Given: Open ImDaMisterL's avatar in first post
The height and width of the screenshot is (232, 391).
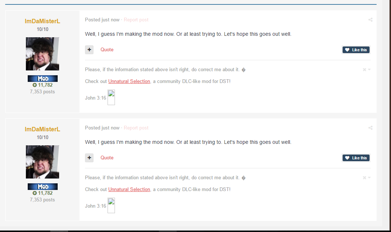Looking at the screenshot, I should [42, 54].
